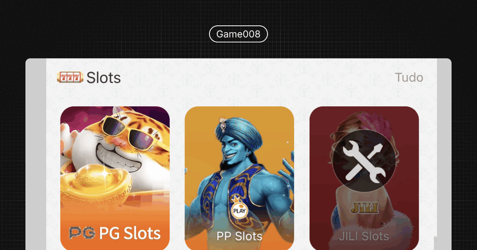
Task: Click the 777 slot machine icon
Action: [x=70, y=78]
